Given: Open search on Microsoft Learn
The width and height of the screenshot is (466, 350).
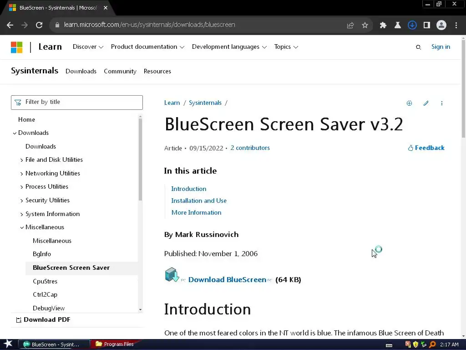Looking at the screenshot, I should (x=419, y=47).
